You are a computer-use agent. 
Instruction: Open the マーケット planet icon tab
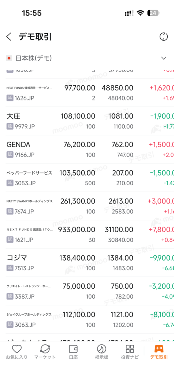point(45,352)
